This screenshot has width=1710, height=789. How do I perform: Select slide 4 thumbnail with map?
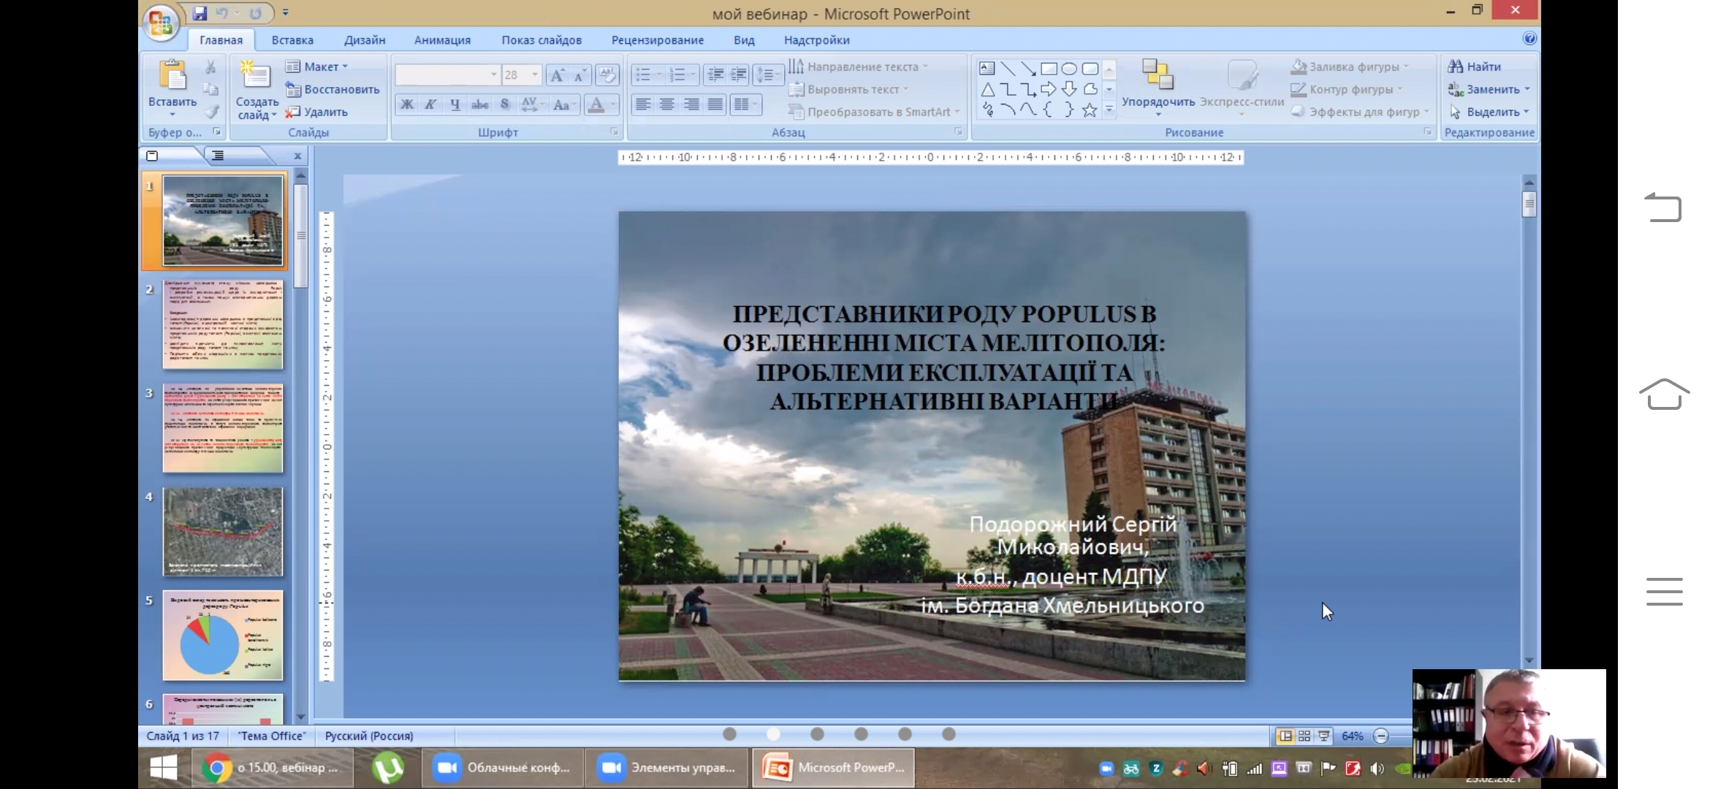(222, 532)
